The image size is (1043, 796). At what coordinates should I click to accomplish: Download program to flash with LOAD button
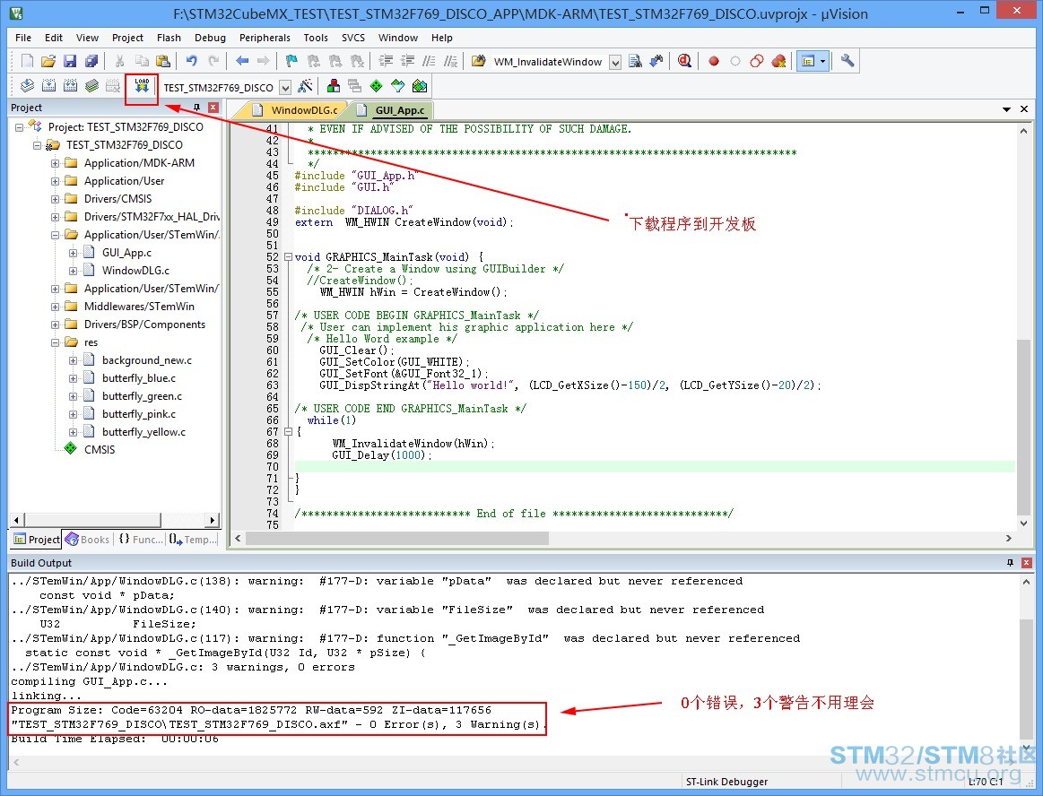pos(142,86)
